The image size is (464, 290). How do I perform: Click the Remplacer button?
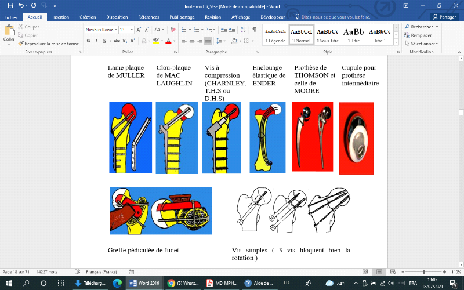pyautogui.click(x=418, y=35)
